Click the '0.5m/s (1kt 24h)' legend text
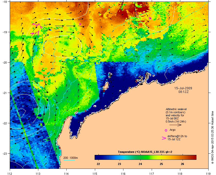 click(x=176, y=122)
